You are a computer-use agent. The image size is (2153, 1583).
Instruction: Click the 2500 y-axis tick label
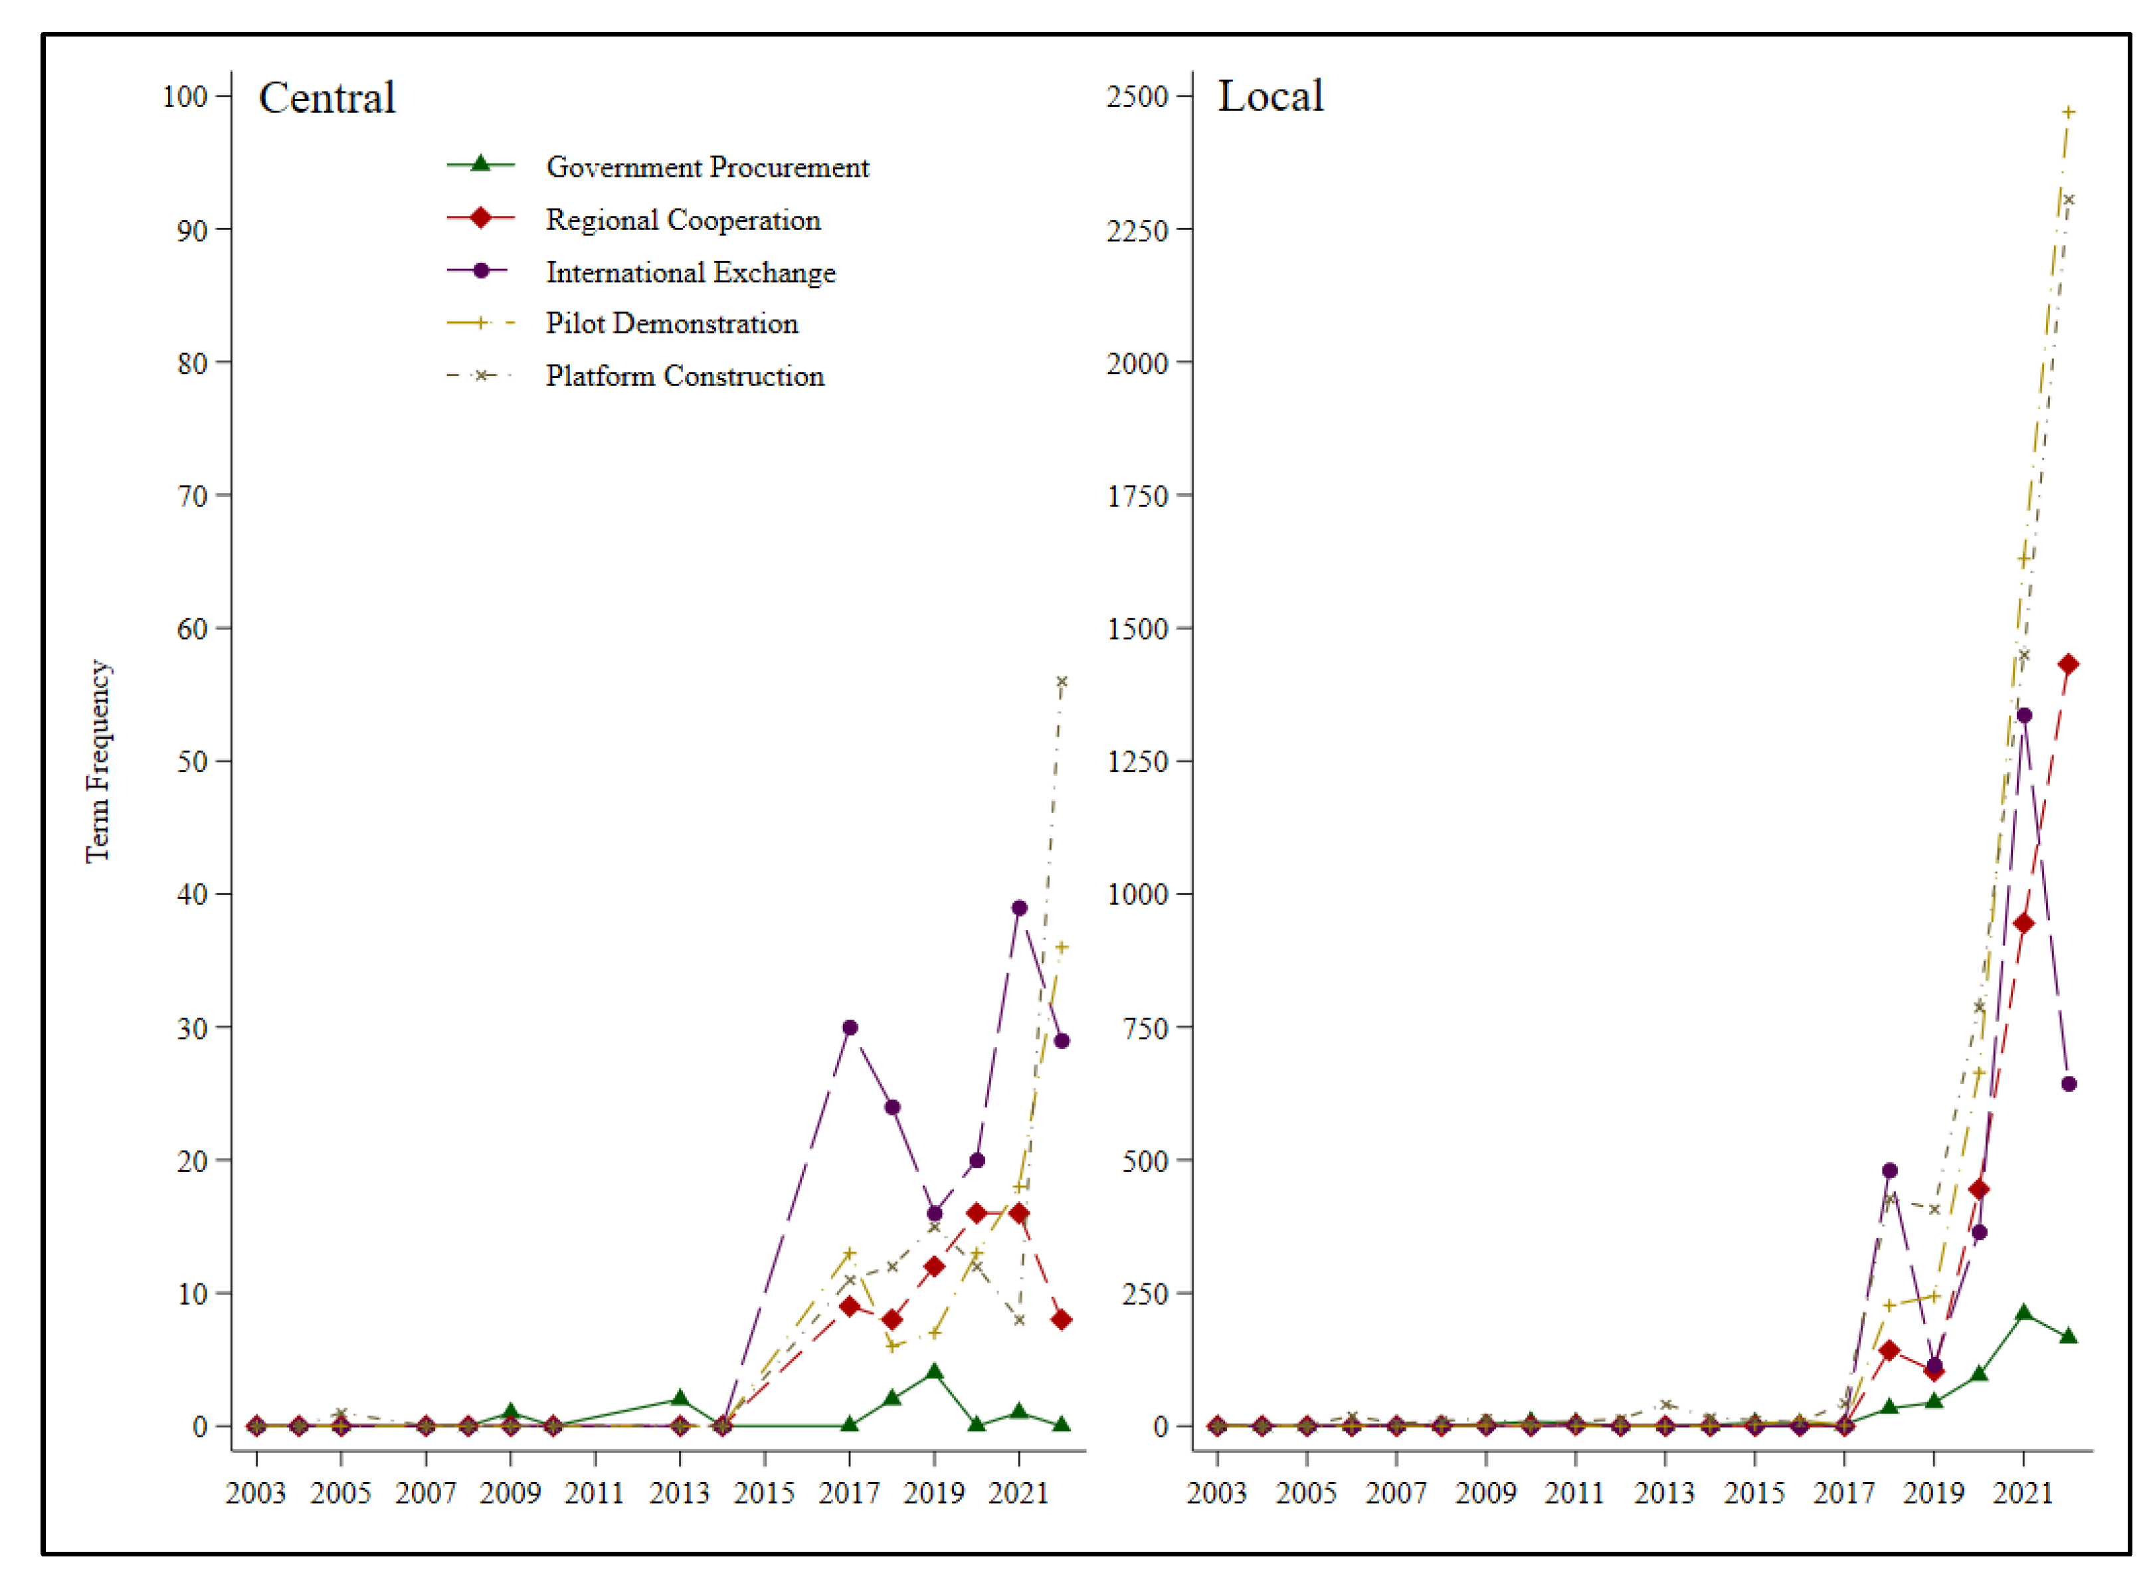coord(1137,97)
